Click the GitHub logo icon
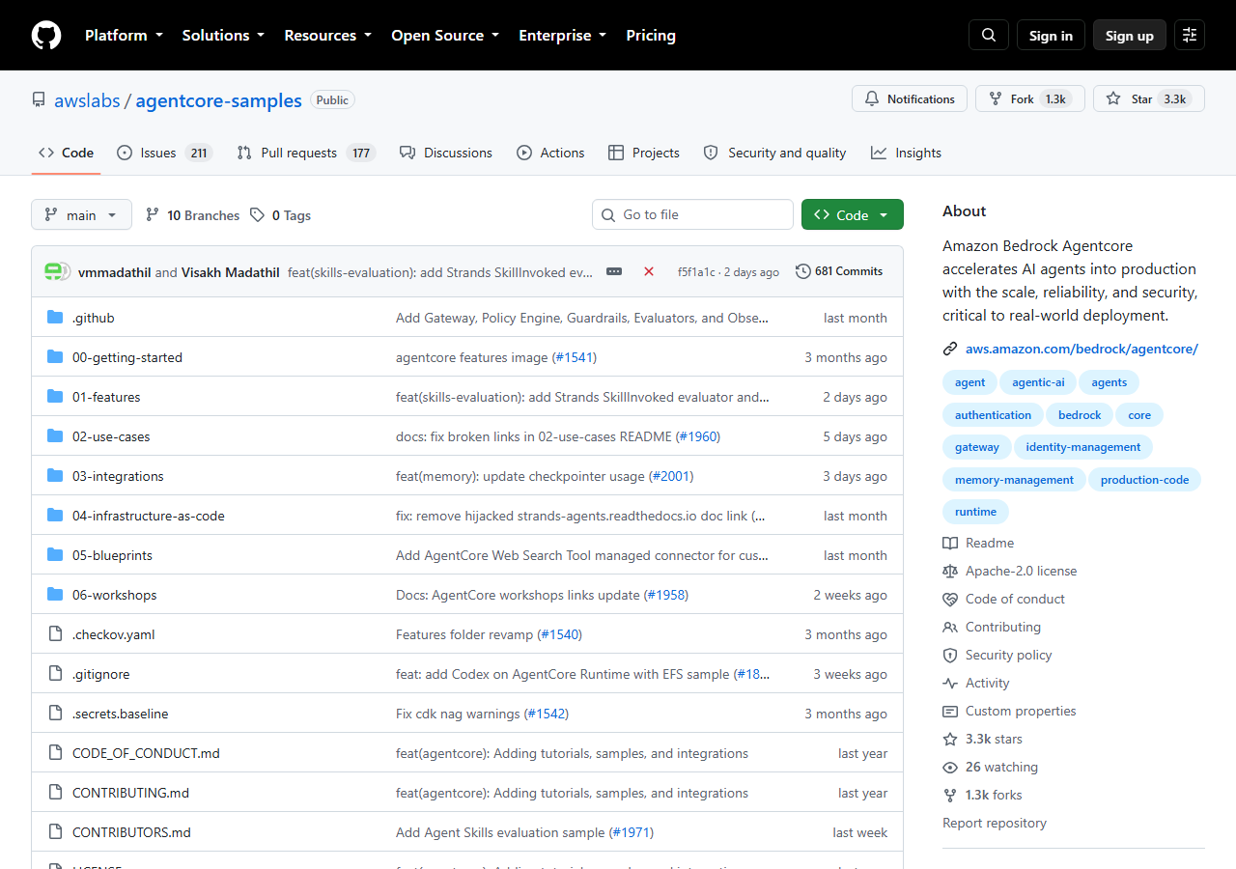Viewport: 1236px width, 869px height. (x=46, y=35)
